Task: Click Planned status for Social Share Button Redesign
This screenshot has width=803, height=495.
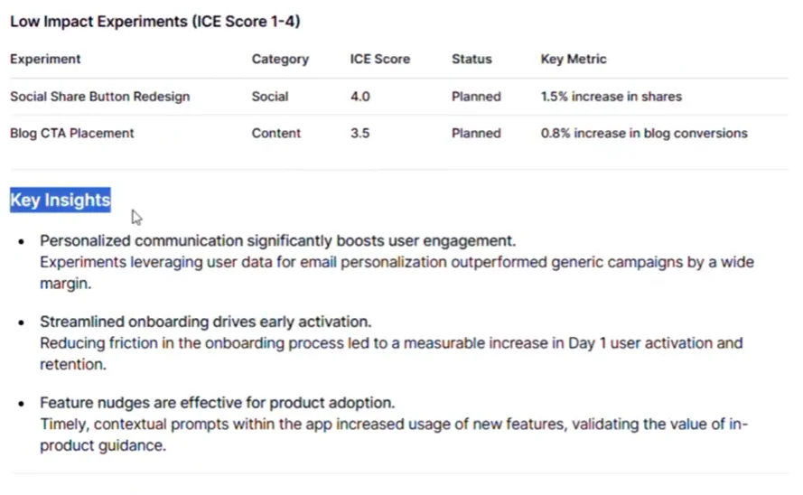Action: [x=476, y=97]
